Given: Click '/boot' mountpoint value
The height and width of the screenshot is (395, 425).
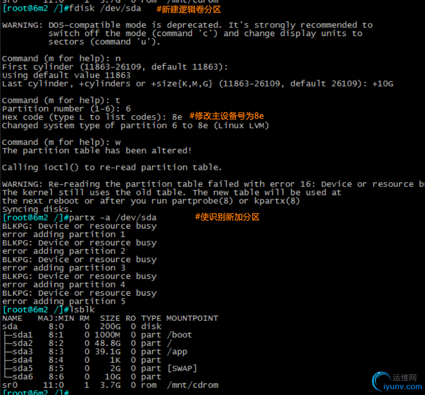Looking at the screenshot, I should tap(180, 335).
